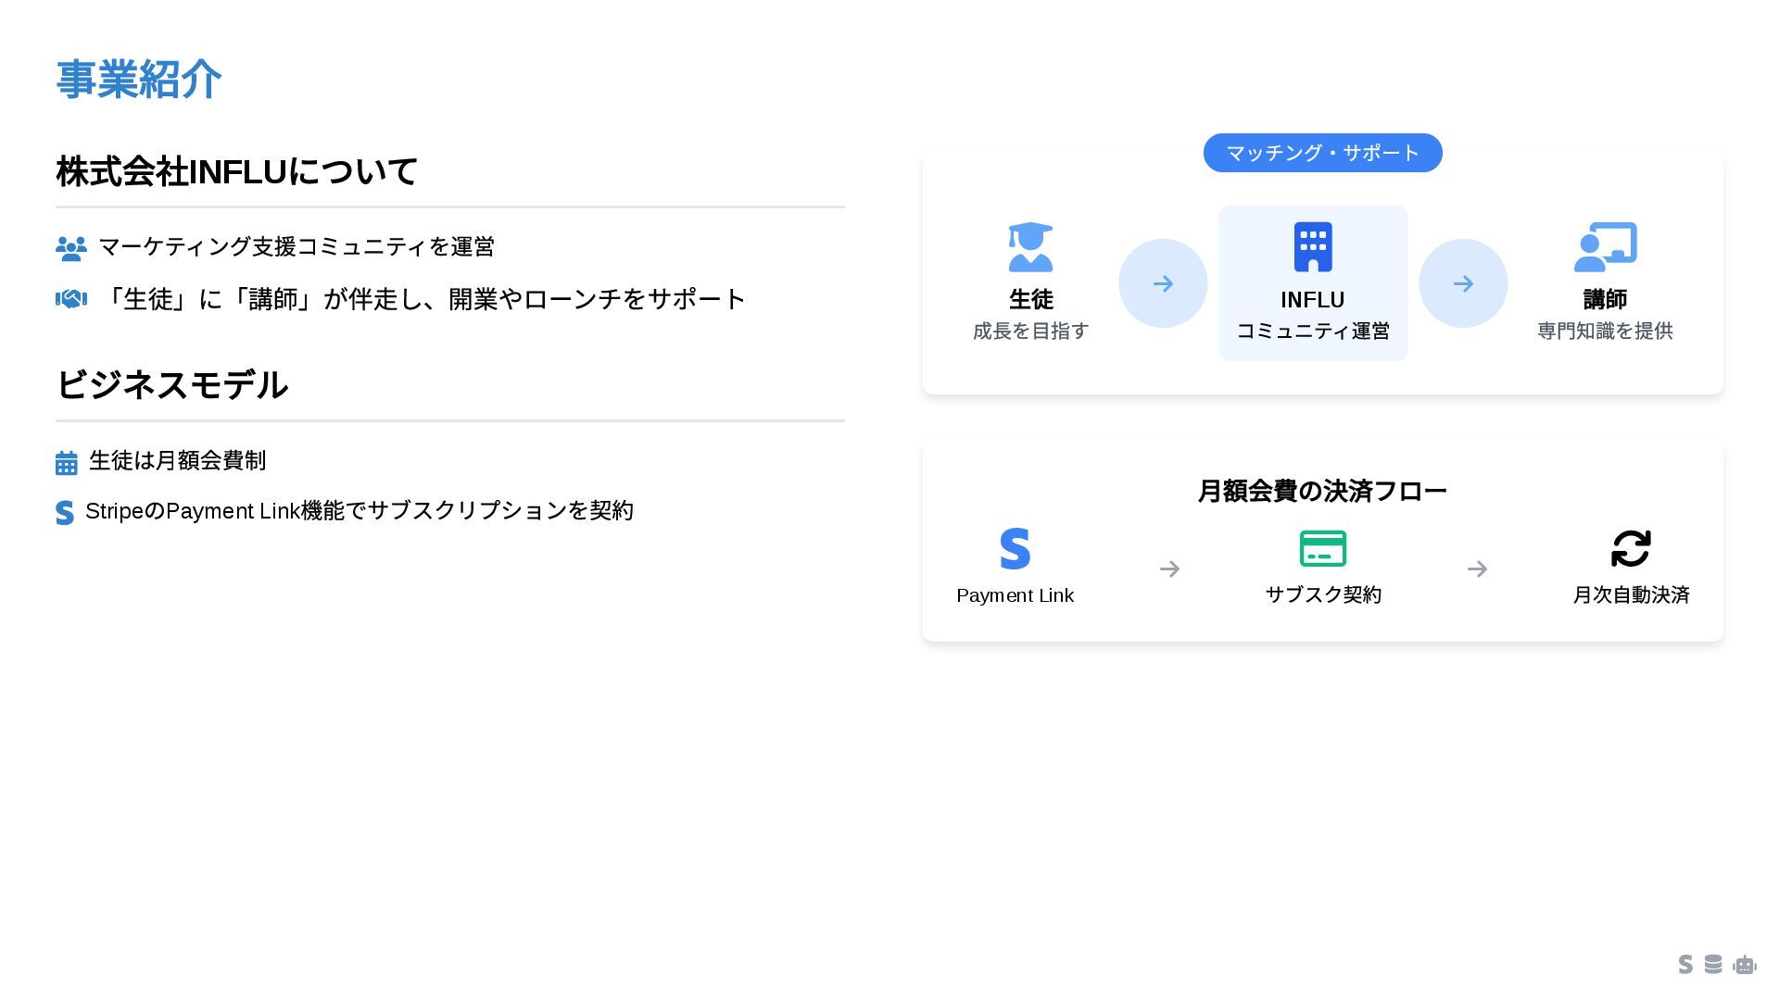This screenshot has width=1779, height=1000.
Task: Click the calendar icon next to 生徒は月額会費制
Action: (x=67, y=463)
